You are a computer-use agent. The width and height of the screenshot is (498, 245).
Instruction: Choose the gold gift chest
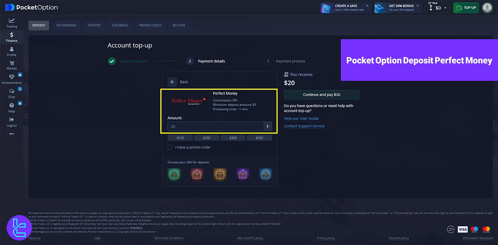click(220, 174)
